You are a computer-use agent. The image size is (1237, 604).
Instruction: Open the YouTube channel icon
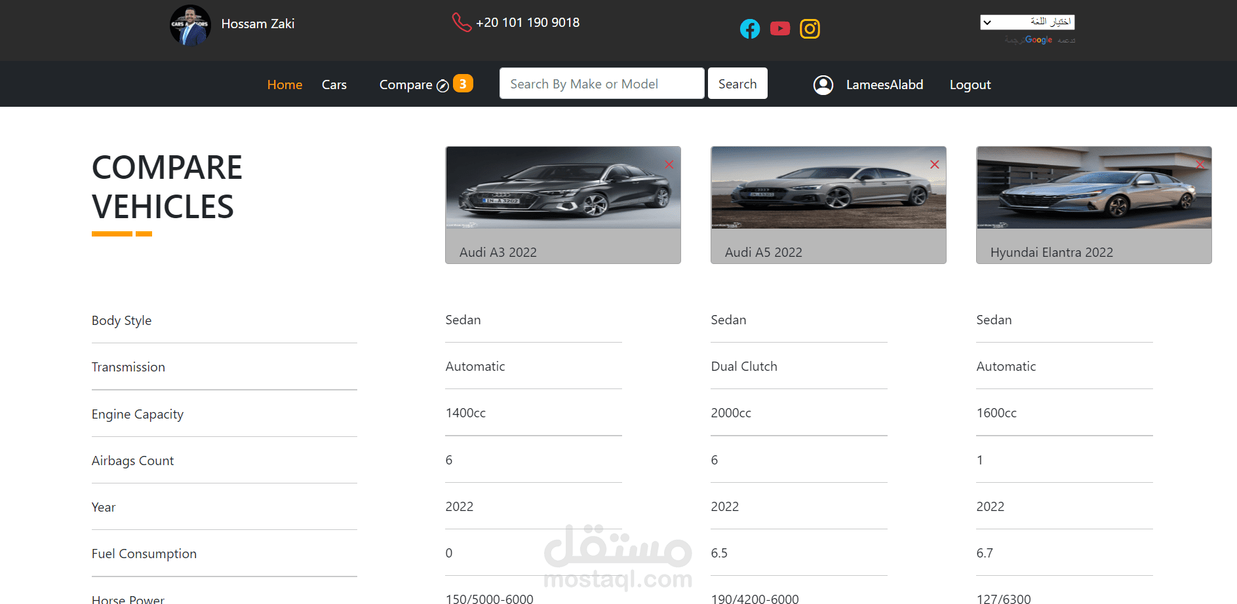point(779,29)
